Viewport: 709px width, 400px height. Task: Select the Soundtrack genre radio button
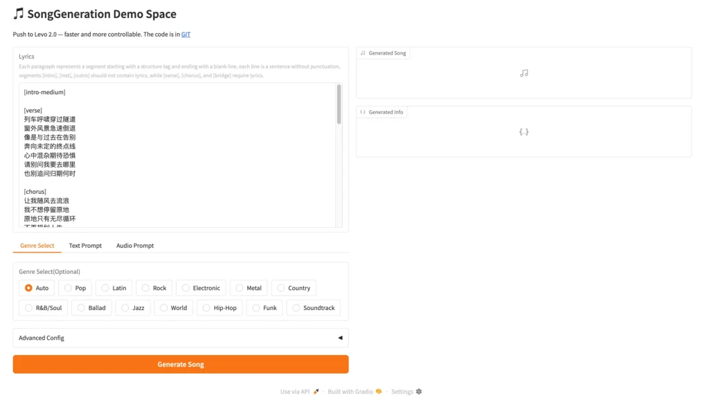(x=296, y=308)
